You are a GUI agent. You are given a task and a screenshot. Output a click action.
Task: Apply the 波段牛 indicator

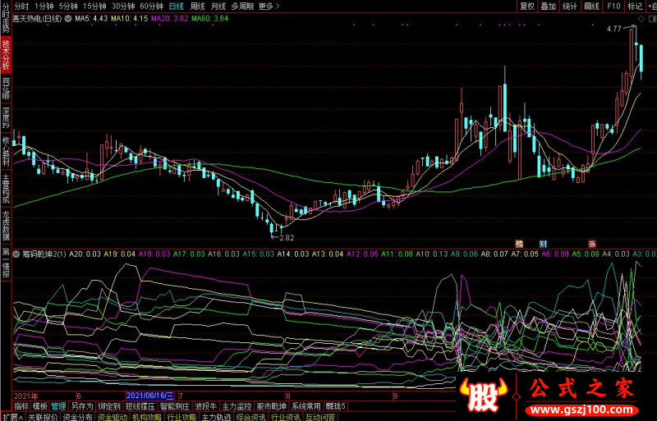click(x=205, y=406)
